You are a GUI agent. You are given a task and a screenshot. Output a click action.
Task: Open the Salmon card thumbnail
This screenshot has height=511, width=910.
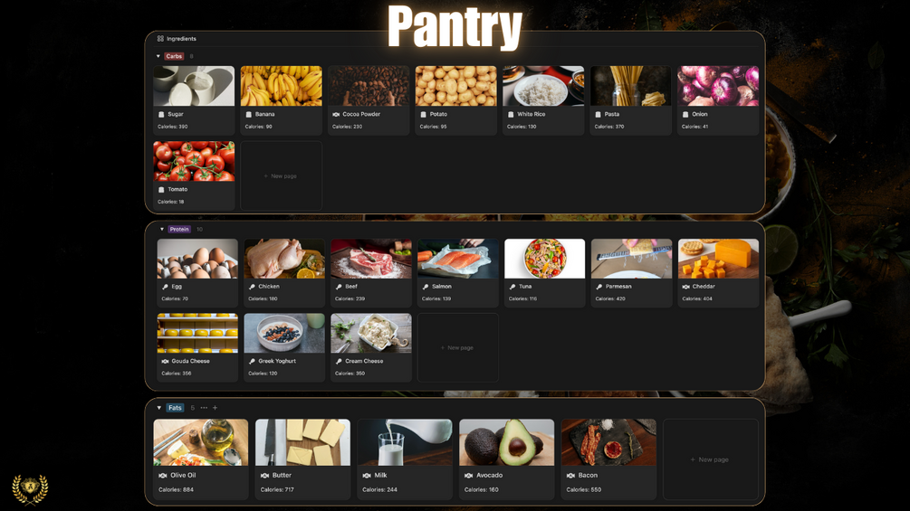[458, 259]
